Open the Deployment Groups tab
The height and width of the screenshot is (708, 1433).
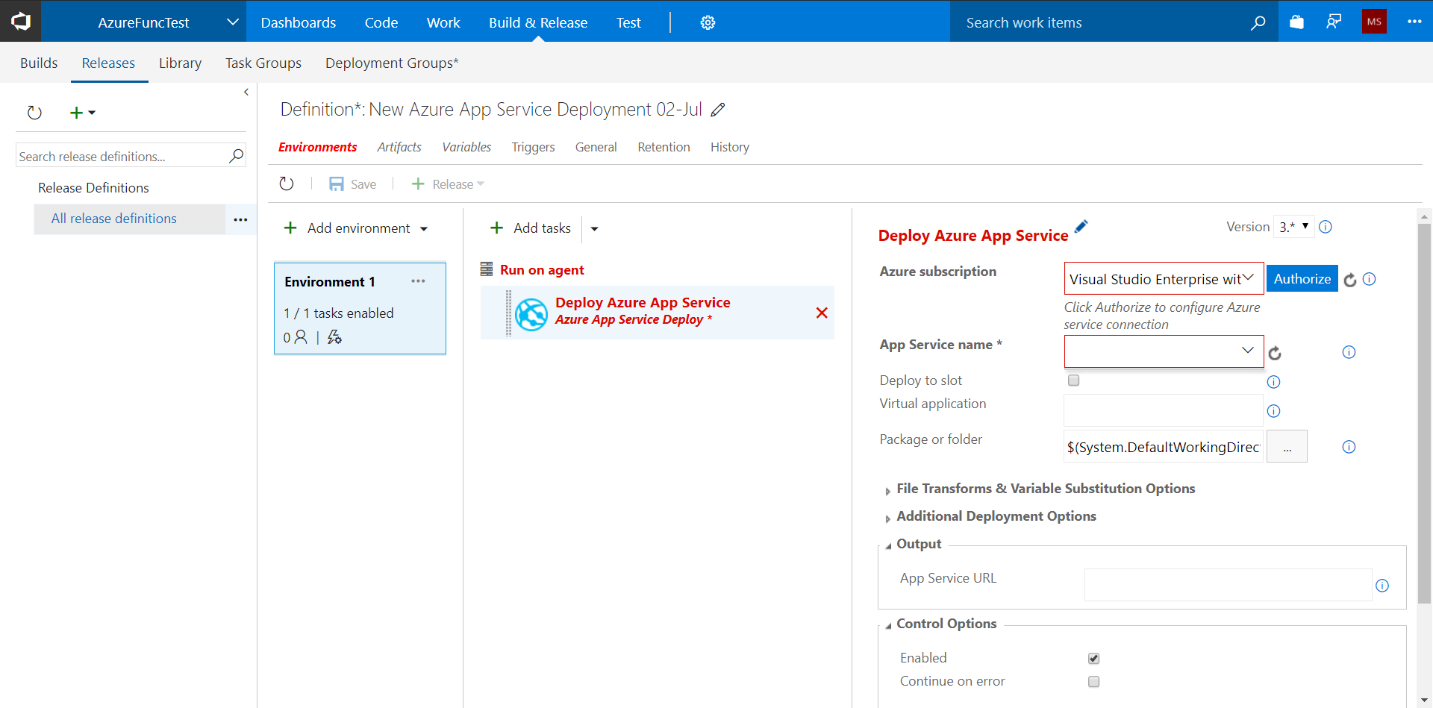click(x=392, y=63)
